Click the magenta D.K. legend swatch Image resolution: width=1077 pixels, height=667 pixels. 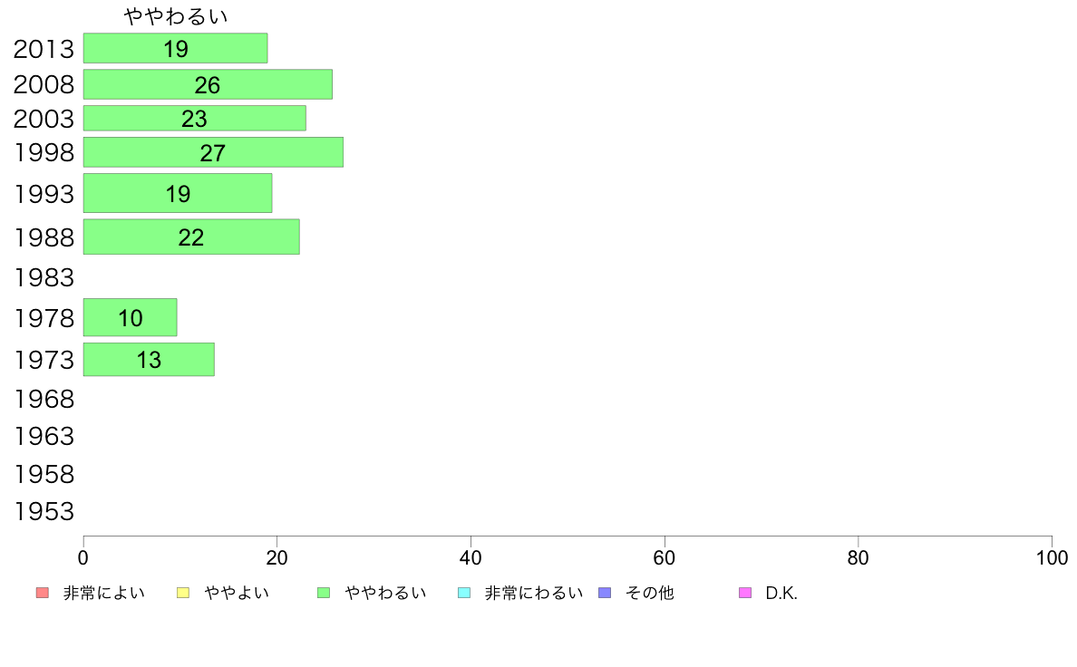click(745, 593)
